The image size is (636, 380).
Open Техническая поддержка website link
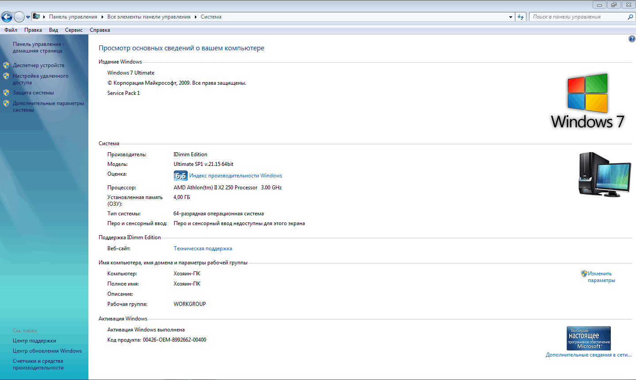point(203,248)
